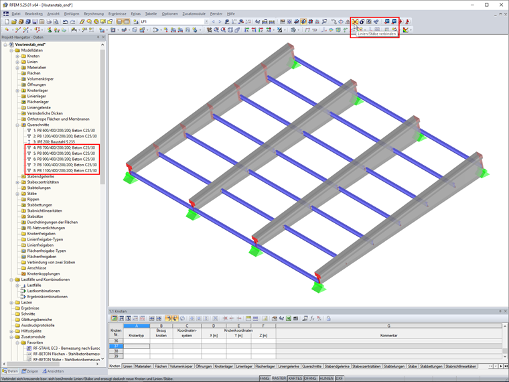The image size is (509, 382).
Task: Open the Zusatzmodule menu
Action: 194,13
